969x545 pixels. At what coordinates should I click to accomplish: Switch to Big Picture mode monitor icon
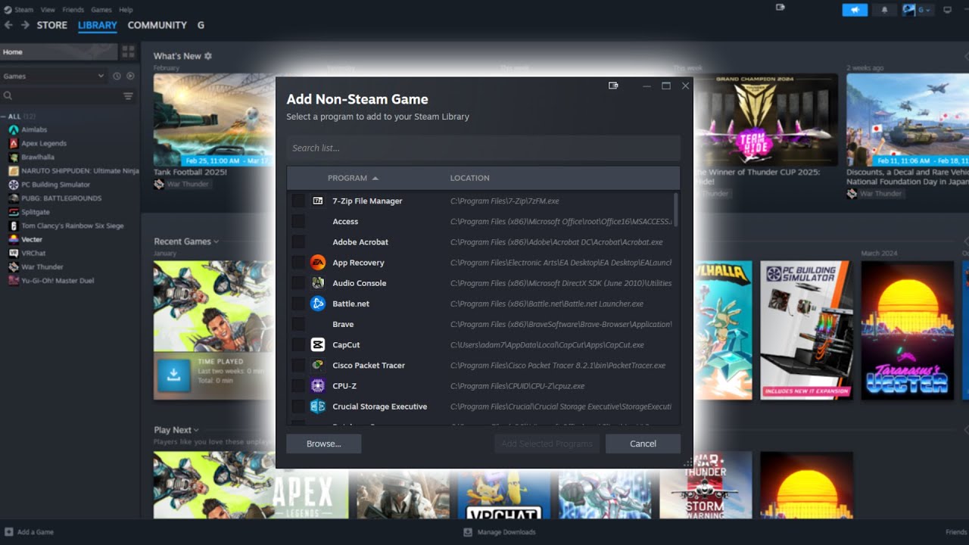pos(947,10)
